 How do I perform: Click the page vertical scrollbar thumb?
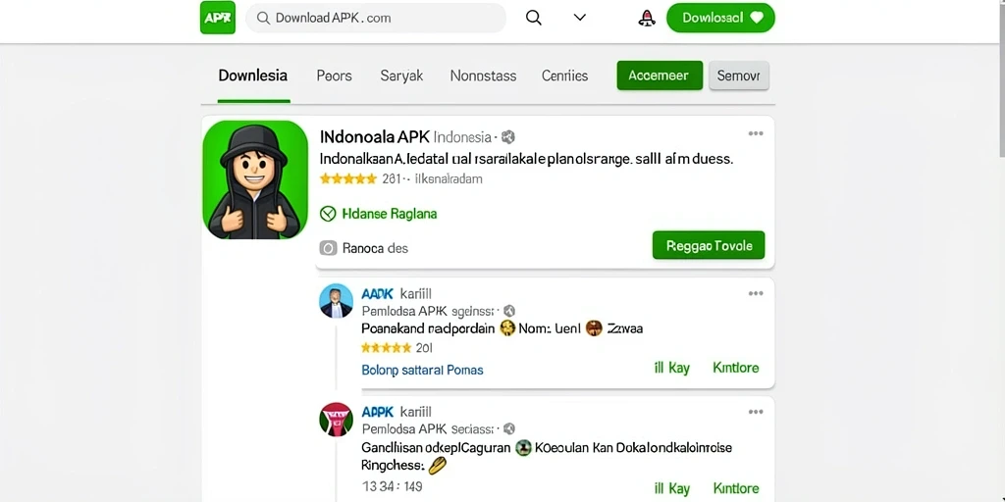click(x=1001, y=78)
